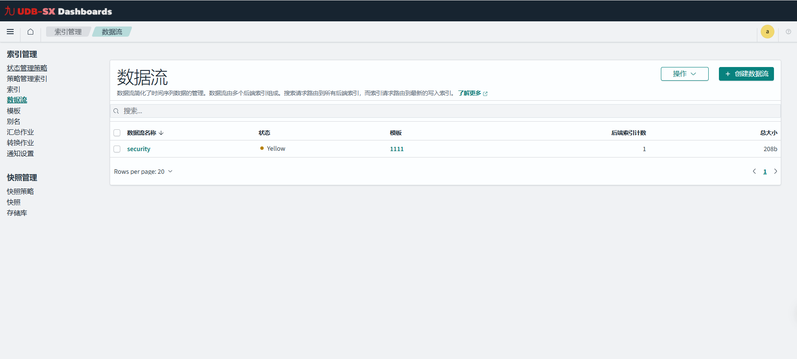Open the hamburger navigation menu
This screenshot has width=797, height=359.
coord(10,32)
